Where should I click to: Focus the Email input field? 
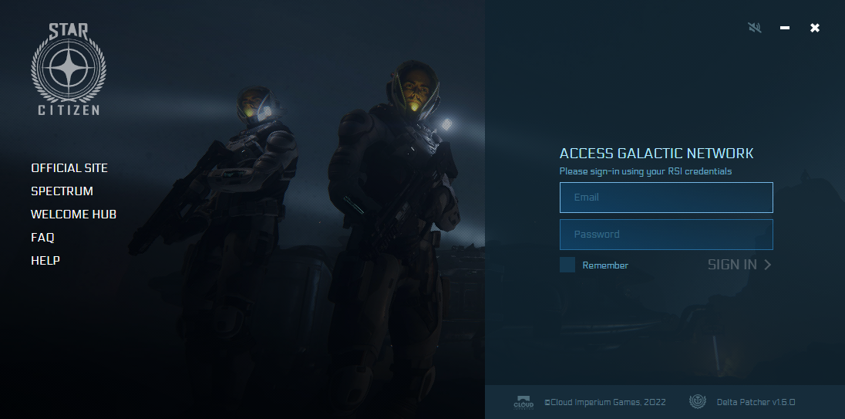[x=666, y=198]
